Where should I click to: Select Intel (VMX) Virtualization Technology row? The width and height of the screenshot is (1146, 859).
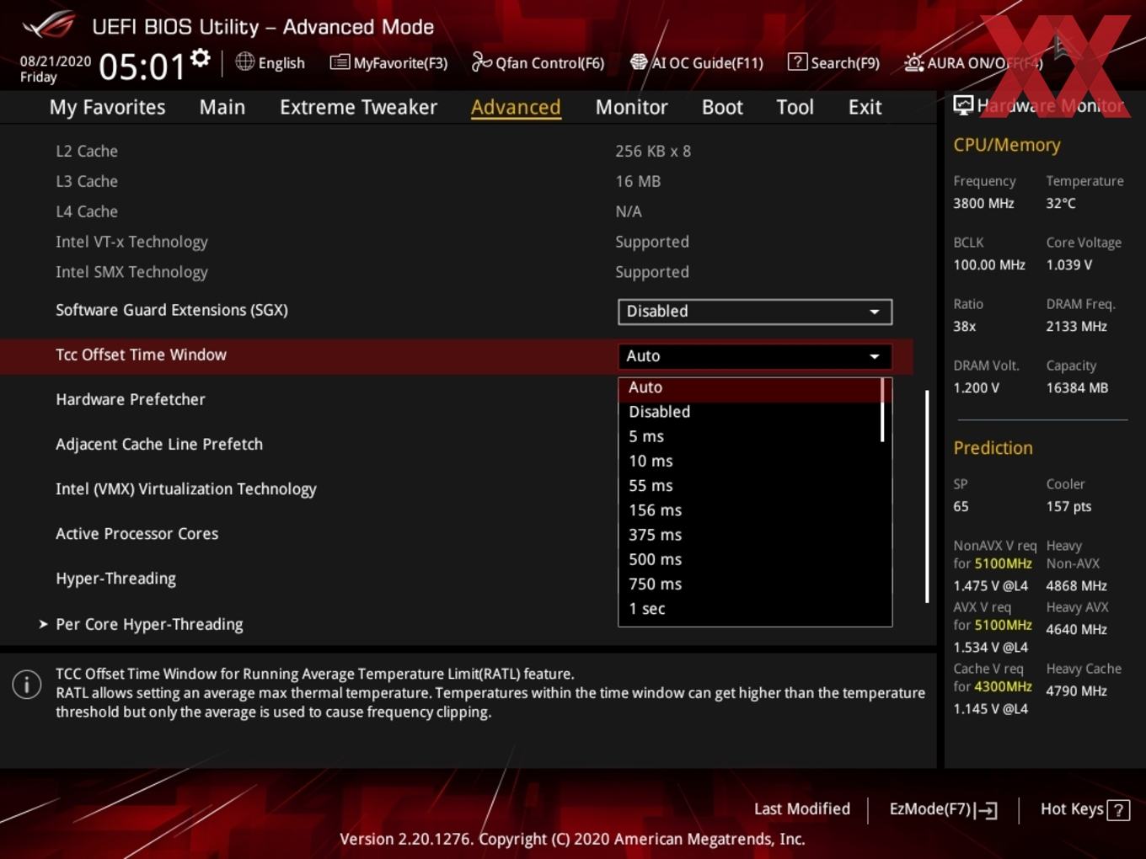click(186, 489)
